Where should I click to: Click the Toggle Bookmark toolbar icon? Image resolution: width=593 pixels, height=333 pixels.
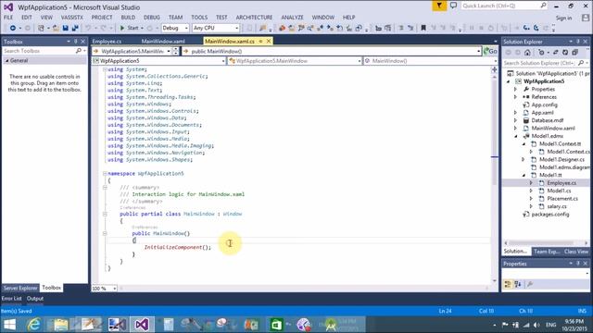click(423, 28)
